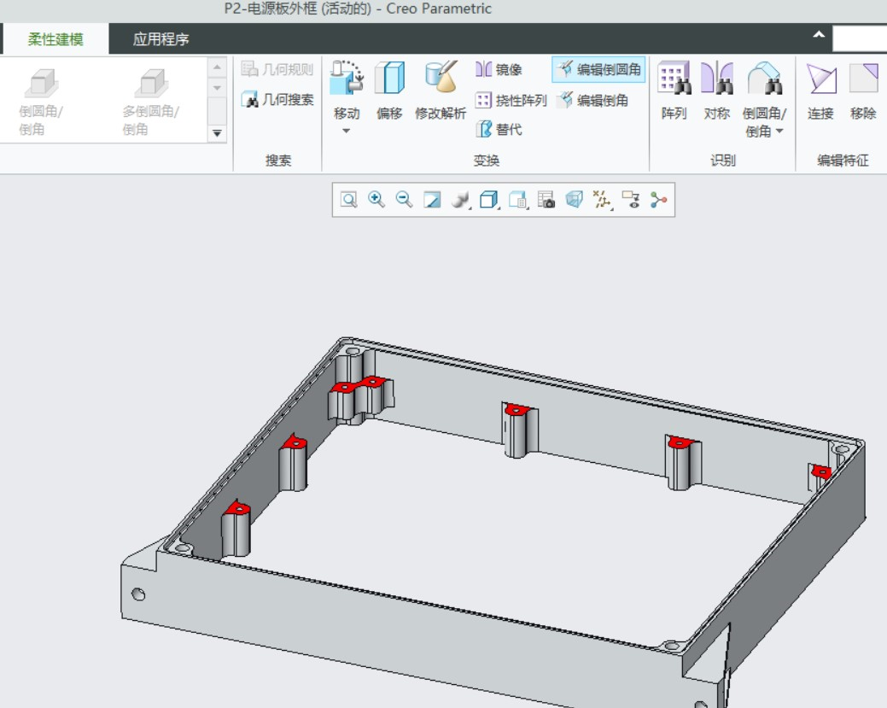Choose Flexible Pattern (挠性阵列)
The width and height of the screenshot is (887, 708).
511,100
